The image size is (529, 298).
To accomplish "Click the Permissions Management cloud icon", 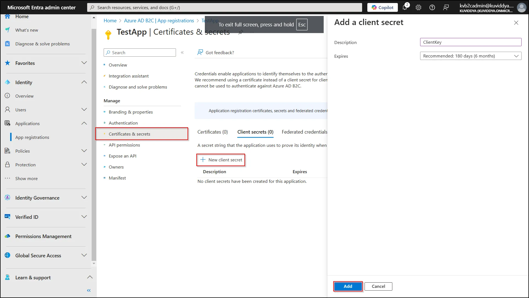I will coord(8,236).
